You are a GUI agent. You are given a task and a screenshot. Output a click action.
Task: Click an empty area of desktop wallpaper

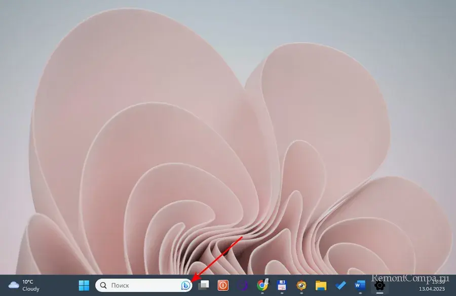coord(395,76)
